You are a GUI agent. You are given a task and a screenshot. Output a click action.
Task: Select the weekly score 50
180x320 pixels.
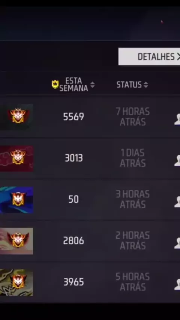tap(73, 199)
